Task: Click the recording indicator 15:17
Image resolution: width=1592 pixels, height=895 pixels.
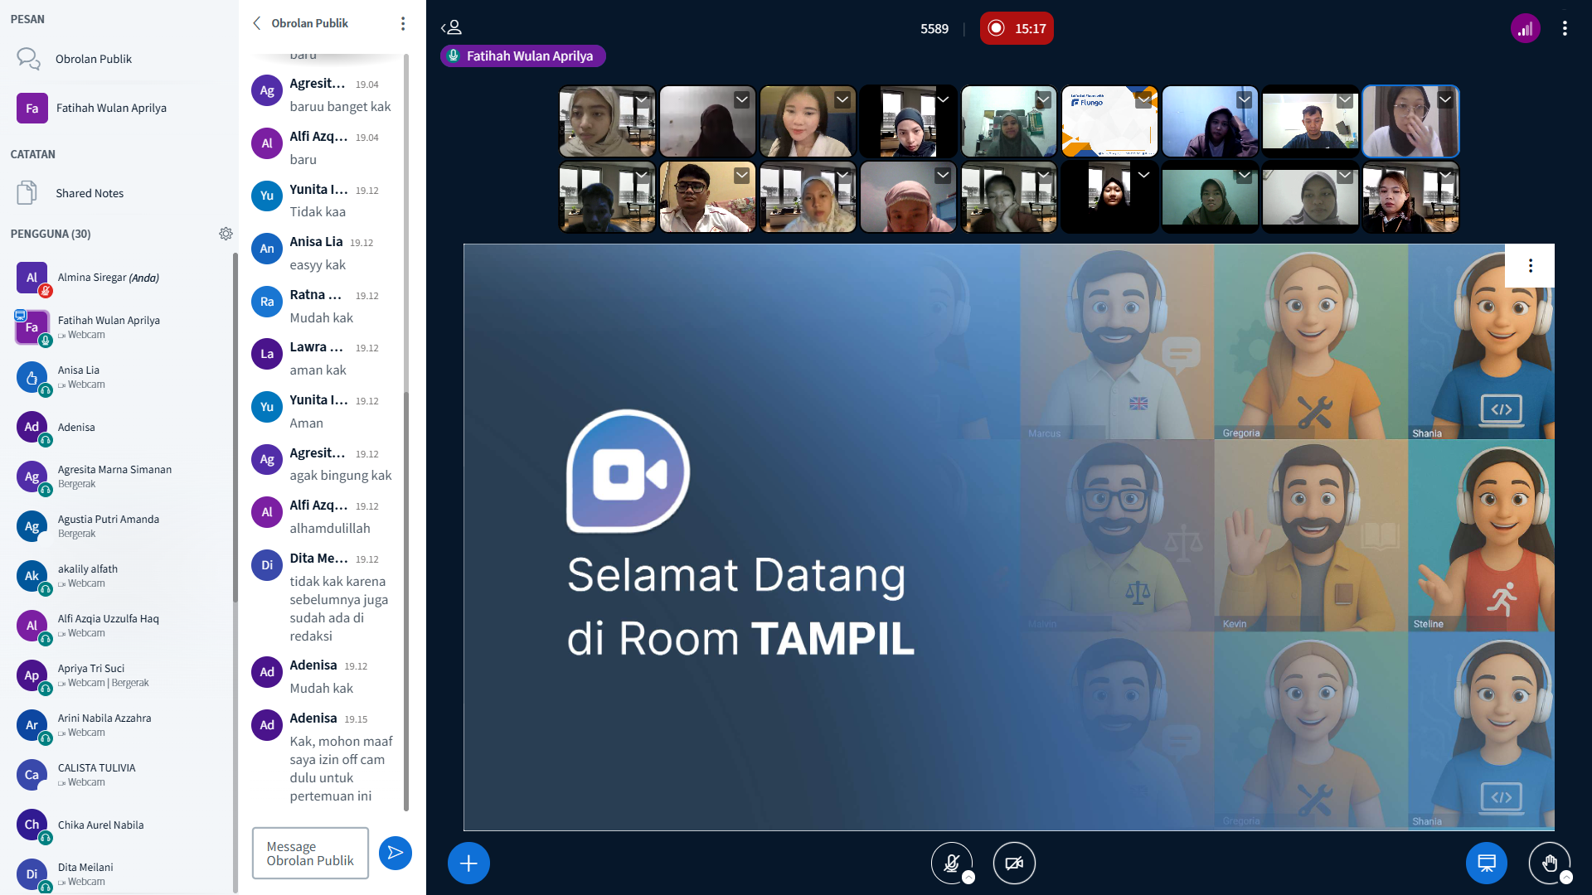Action: coord(1017,28)
